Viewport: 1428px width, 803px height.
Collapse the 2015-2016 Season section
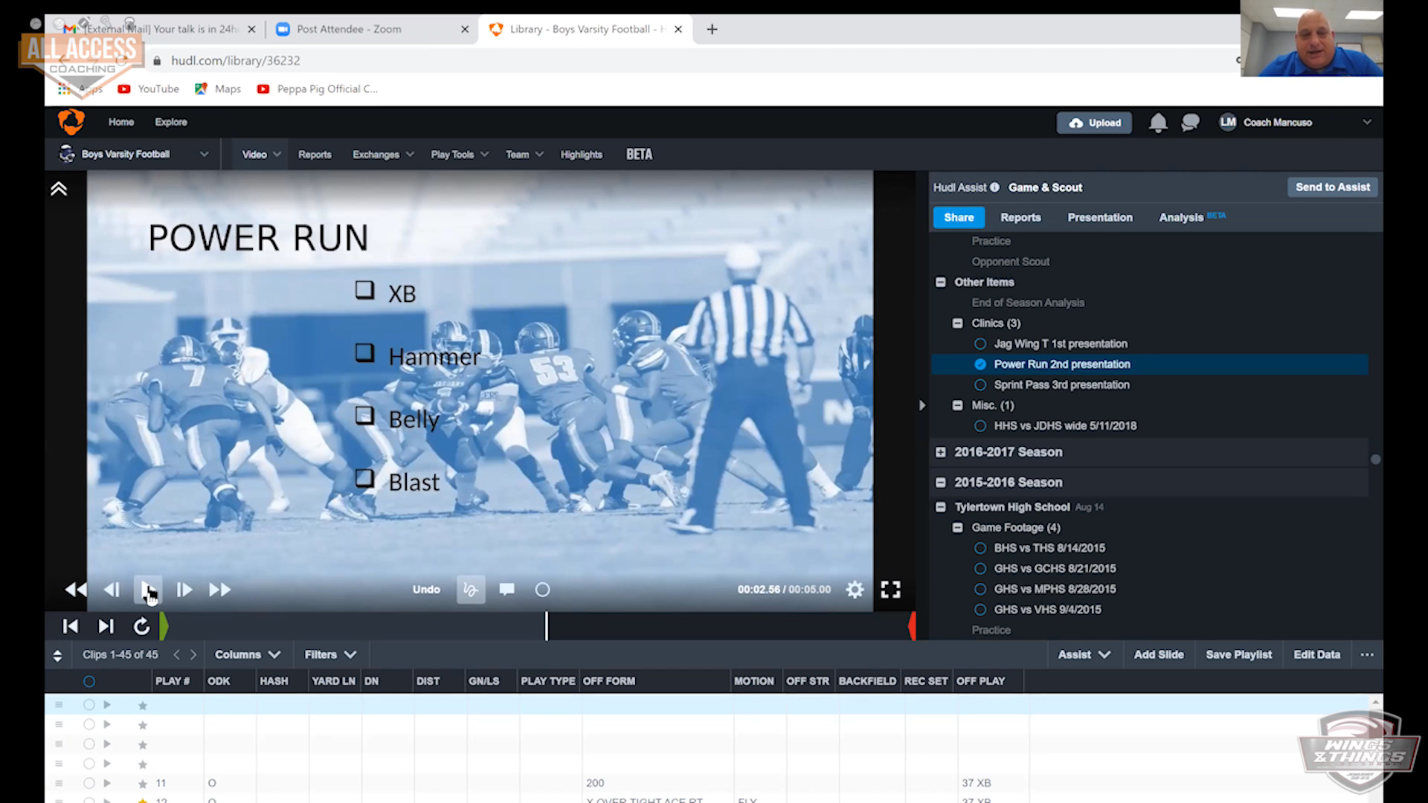(x=940, y=483)
